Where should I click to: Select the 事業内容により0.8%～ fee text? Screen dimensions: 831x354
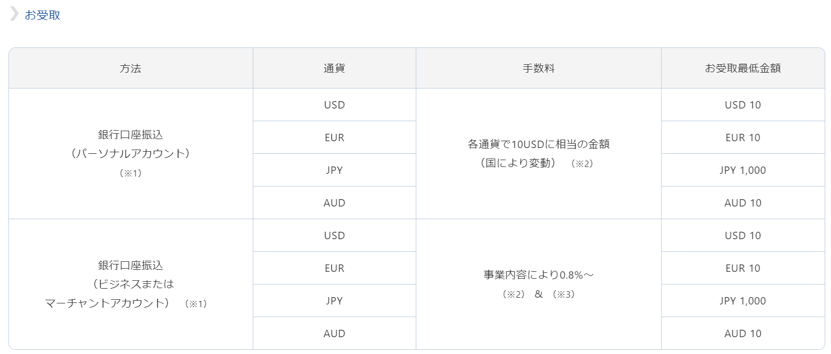(x=539, y=274)
